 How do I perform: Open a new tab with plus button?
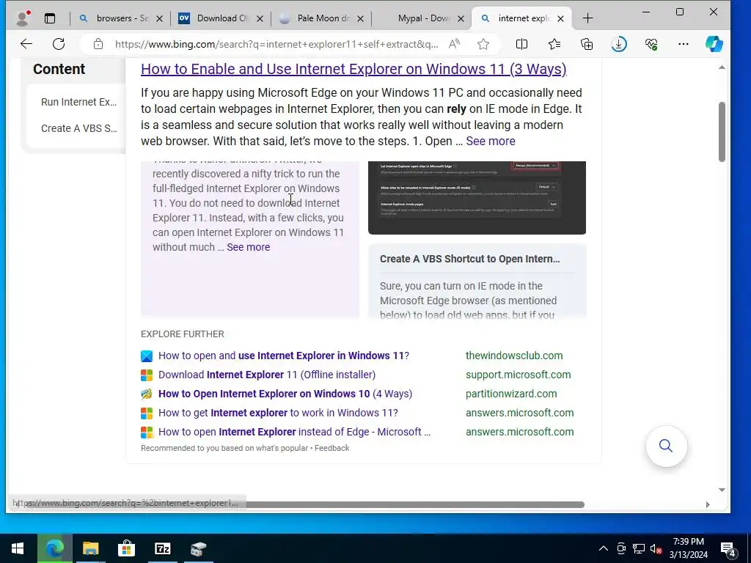coord(587,18)
